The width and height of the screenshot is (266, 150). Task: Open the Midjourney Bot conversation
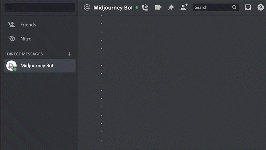40,66
